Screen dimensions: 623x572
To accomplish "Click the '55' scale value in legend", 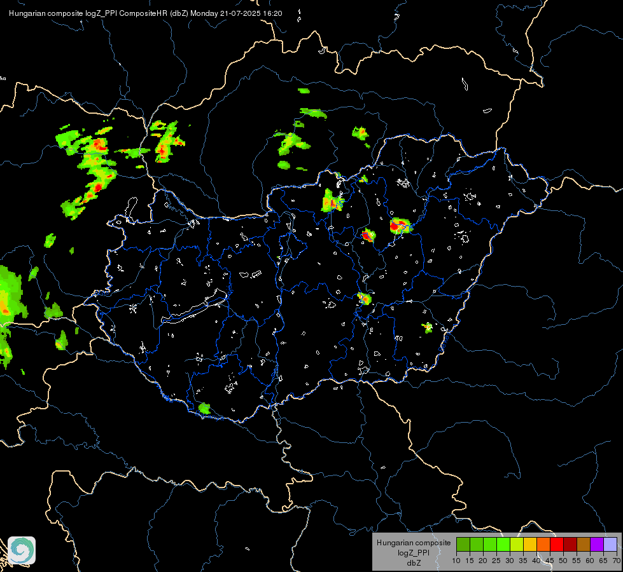I will point(577,561).
